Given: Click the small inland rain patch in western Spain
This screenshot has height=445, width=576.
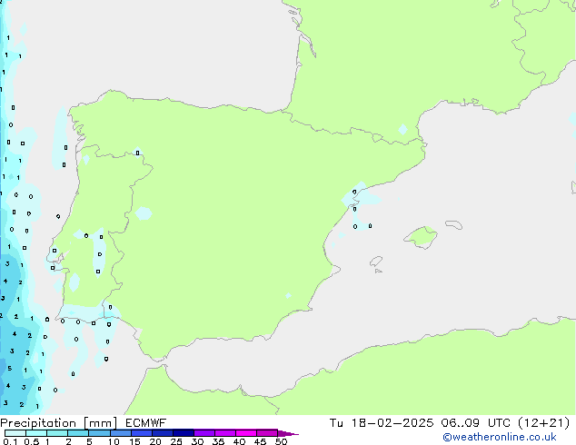Looking at the screenshot, I should point(143,213).
